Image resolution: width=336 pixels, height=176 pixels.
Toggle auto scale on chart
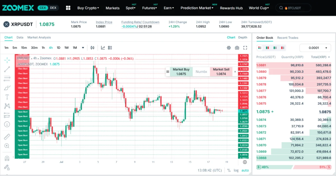click(245, 170)
